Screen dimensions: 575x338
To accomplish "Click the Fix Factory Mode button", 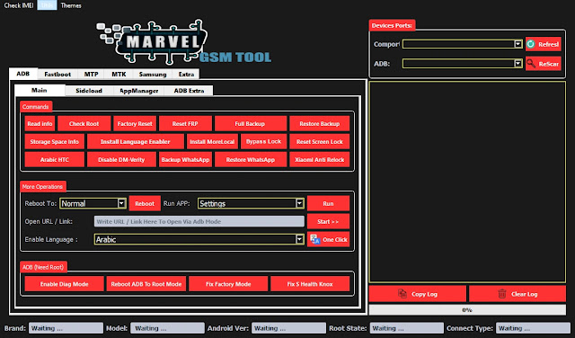I will 228,284.
